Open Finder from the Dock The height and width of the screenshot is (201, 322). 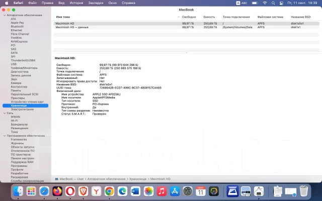(18, 191)
